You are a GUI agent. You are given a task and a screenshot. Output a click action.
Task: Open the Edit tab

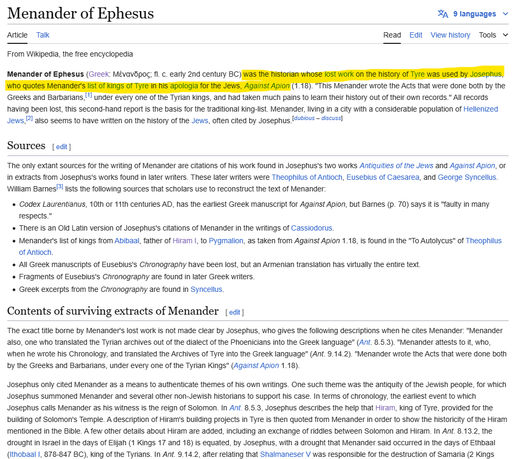coord(416,35)
